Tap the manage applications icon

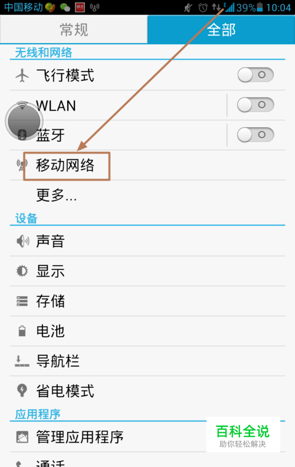tap(22, 437)
